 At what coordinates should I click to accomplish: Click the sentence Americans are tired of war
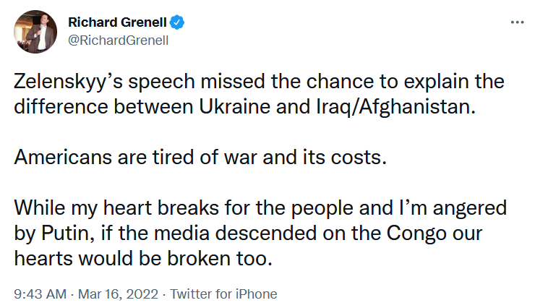(135, 157)
